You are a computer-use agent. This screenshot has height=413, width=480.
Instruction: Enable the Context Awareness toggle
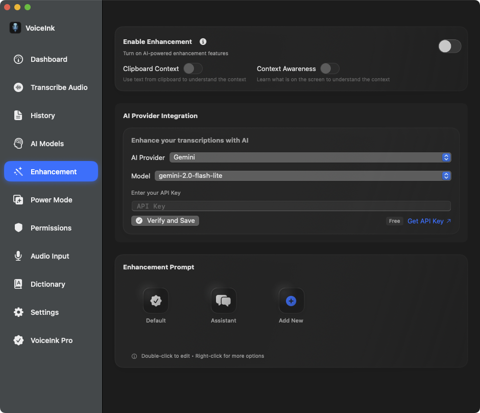coord(329,68)
